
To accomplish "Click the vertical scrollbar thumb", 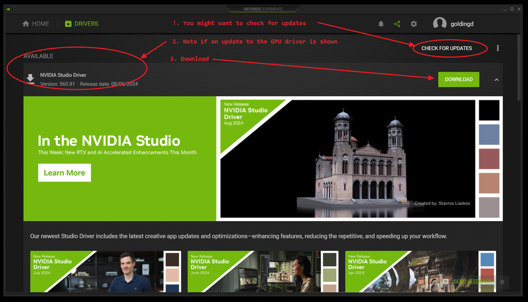I will 519,67.
